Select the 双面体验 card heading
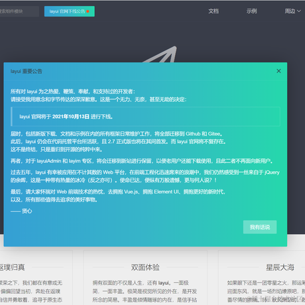 tap(145, 267)
